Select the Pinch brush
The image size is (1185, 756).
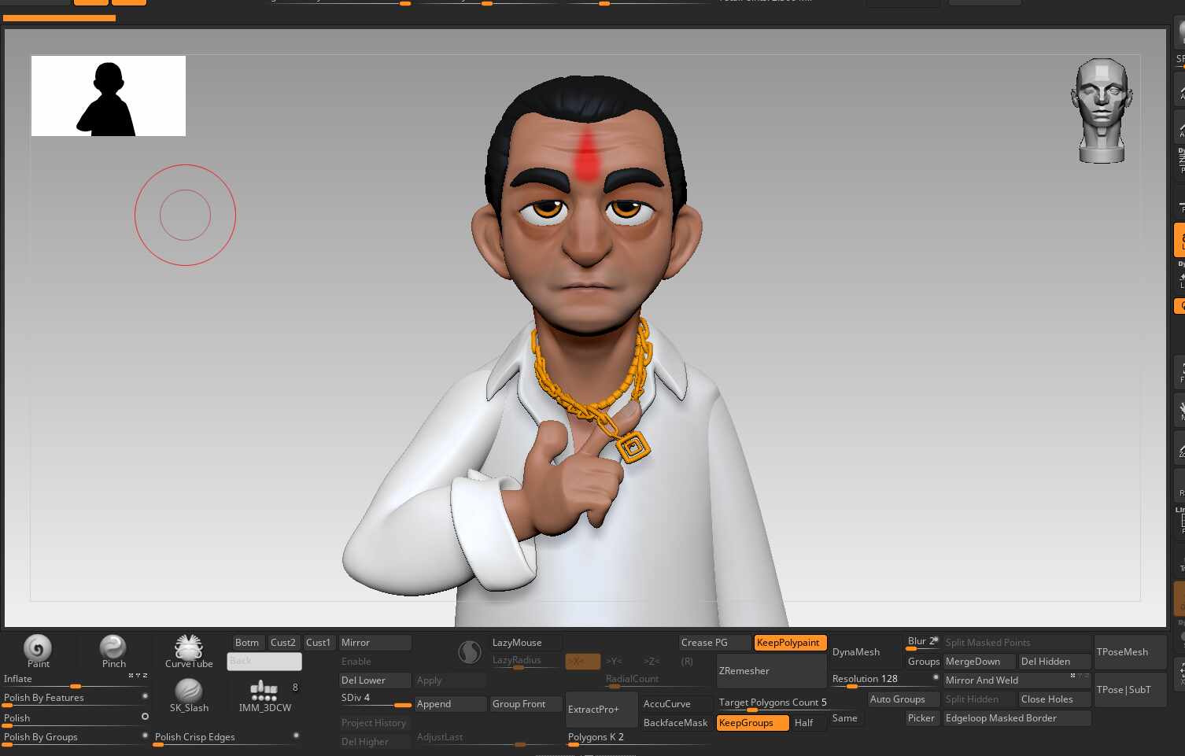113,647
